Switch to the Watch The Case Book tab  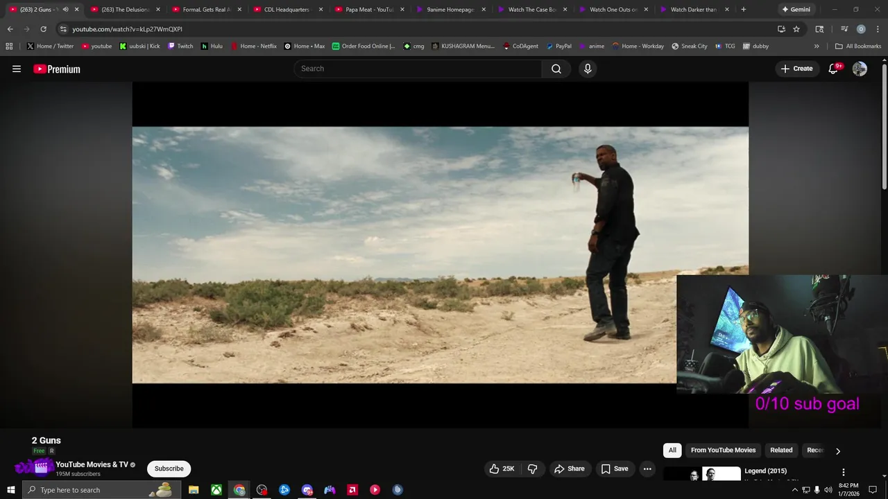532,10
